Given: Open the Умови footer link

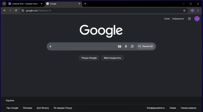Looking at the screenshot, I should tap(173, 108).
